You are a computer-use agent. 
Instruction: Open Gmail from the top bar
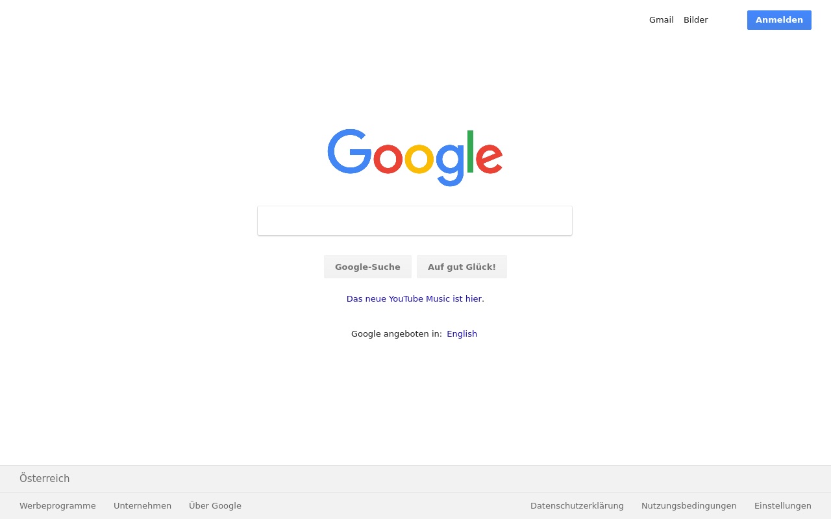(661, 20)
